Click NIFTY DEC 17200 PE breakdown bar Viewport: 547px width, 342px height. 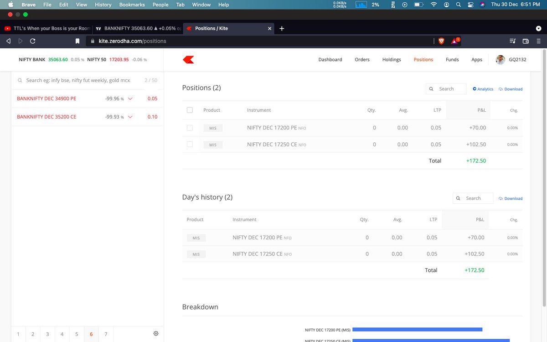(x=417, y=329)
